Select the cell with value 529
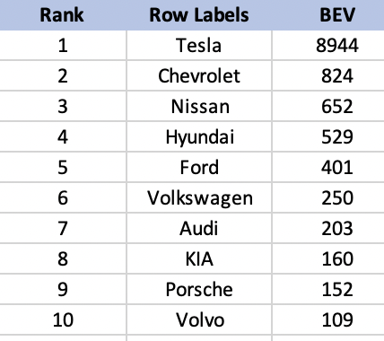This screenshot has height=341, width=384. click(x=328, y=136)
